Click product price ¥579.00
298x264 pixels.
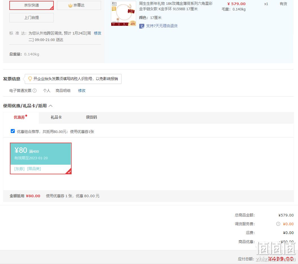point(236,4)
